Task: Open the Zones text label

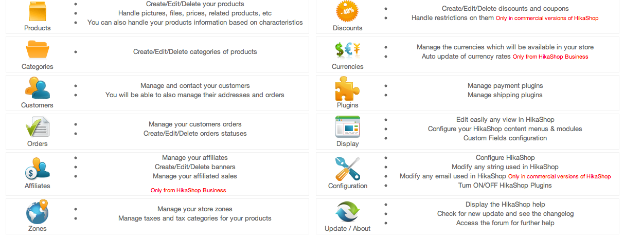Action: tap(37, 229)
